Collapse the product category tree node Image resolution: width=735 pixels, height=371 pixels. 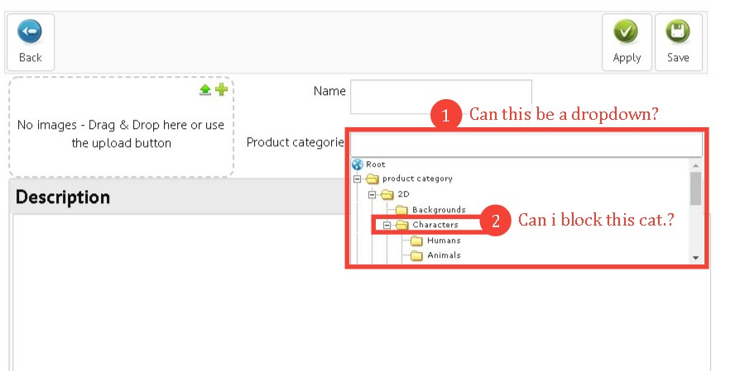(x=358, y=178)
